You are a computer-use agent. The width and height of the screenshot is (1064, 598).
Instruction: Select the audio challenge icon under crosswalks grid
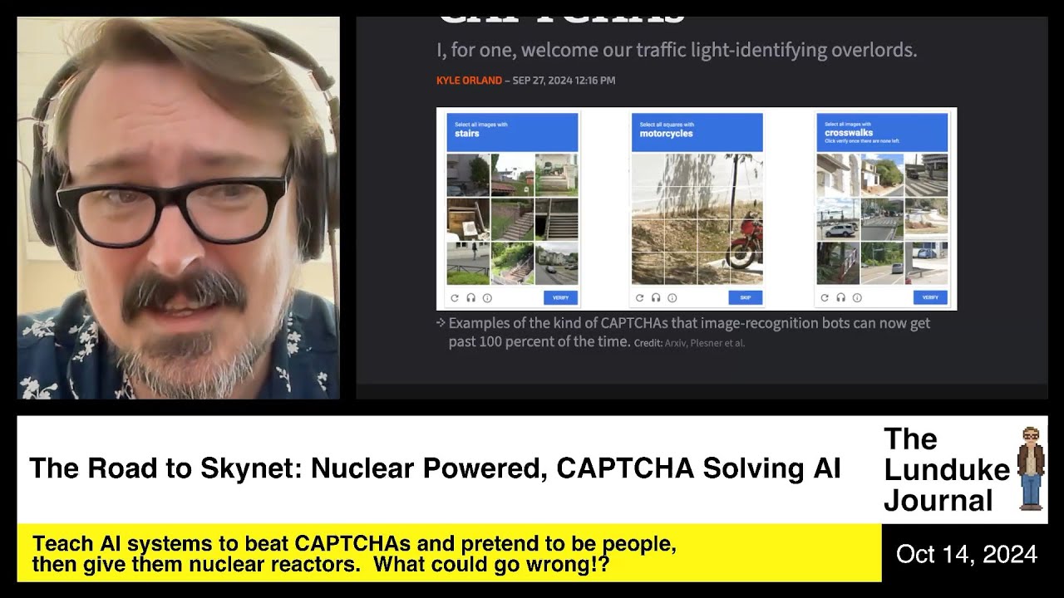841,297
